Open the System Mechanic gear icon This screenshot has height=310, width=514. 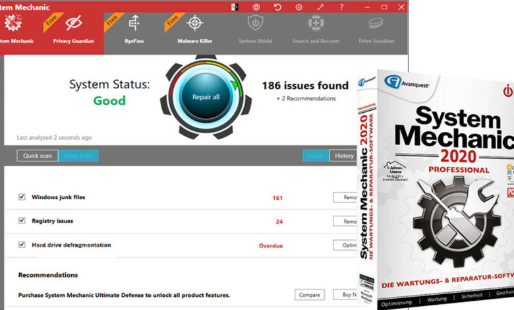pos(13,23)
